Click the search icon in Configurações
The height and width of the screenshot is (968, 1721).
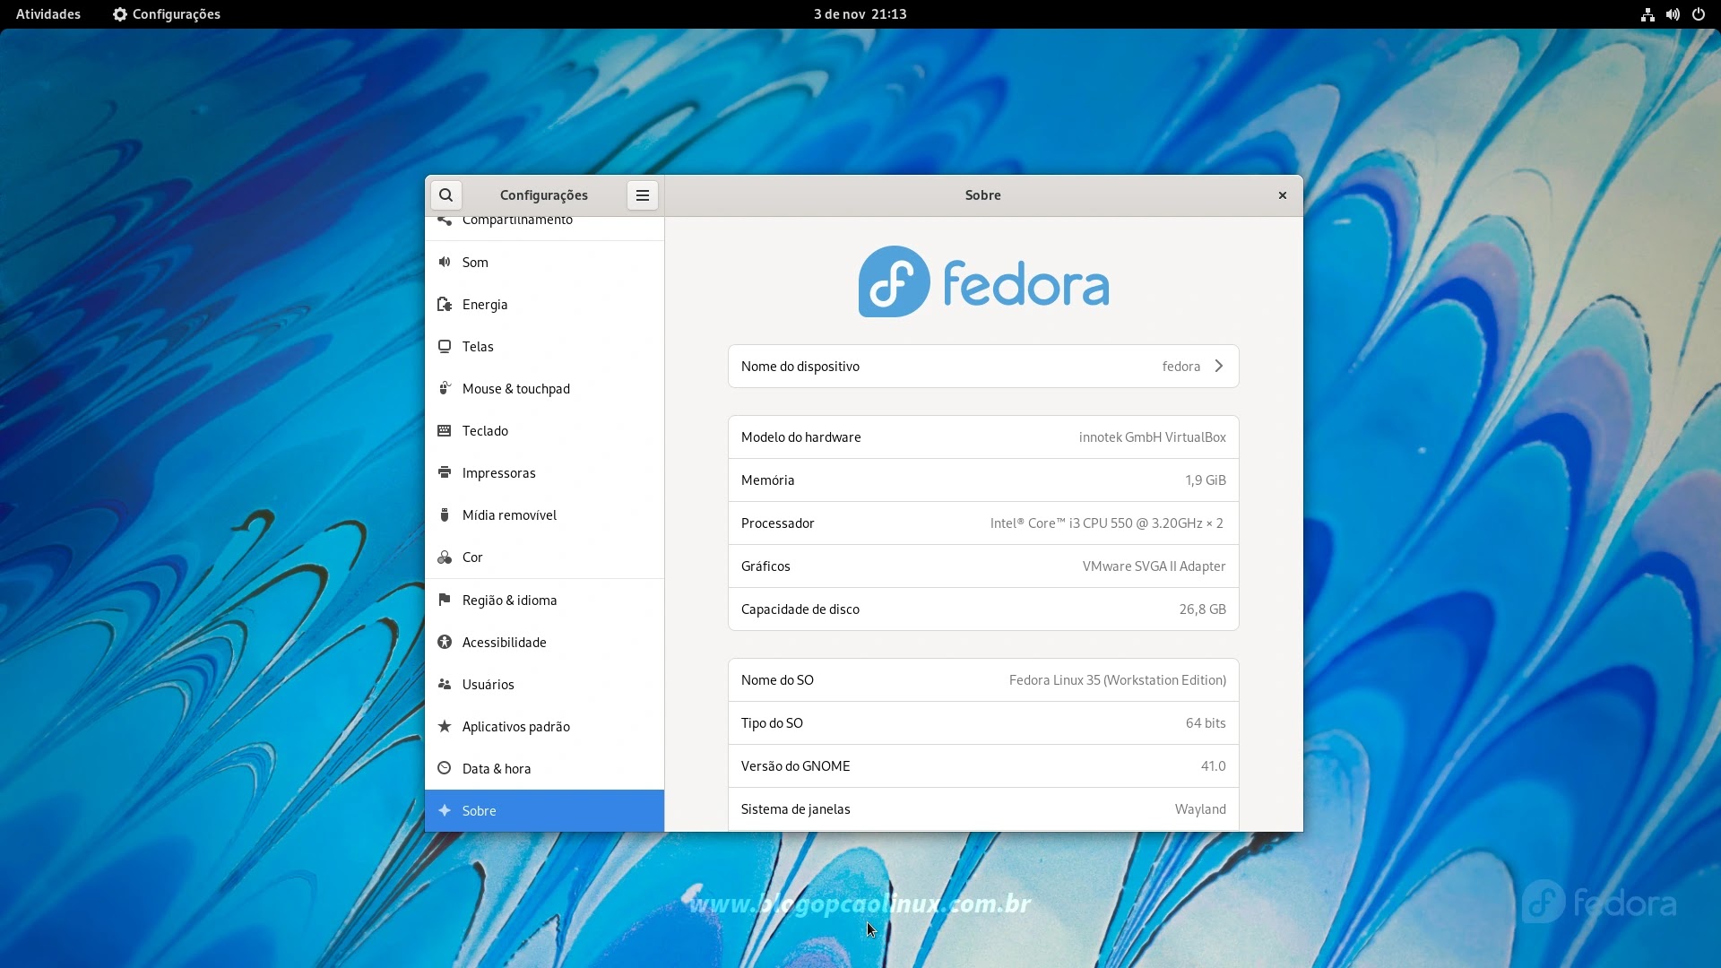click(445, 194)
